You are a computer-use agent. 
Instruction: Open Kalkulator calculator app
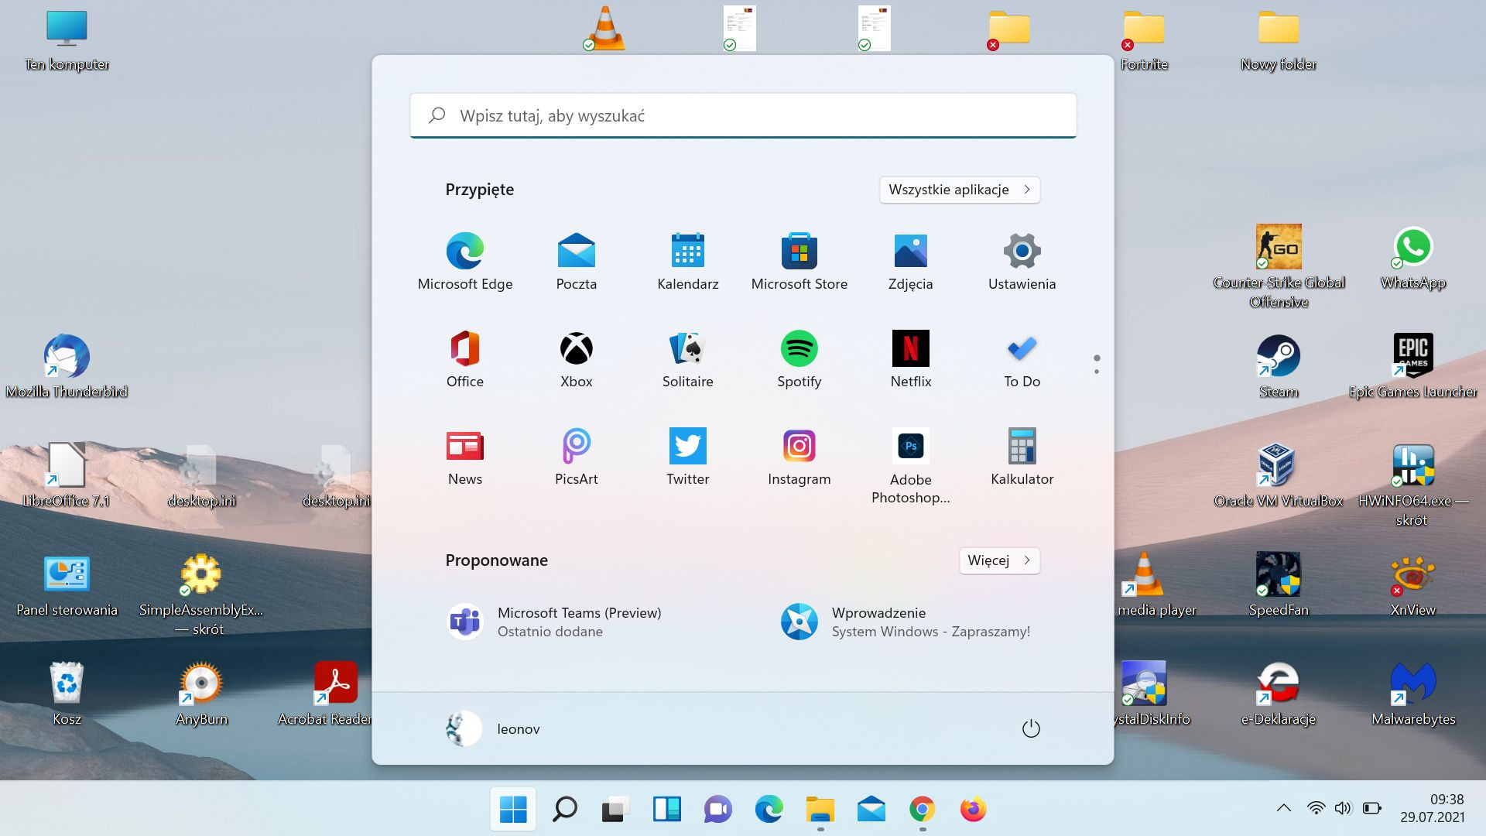[1022, 457]
